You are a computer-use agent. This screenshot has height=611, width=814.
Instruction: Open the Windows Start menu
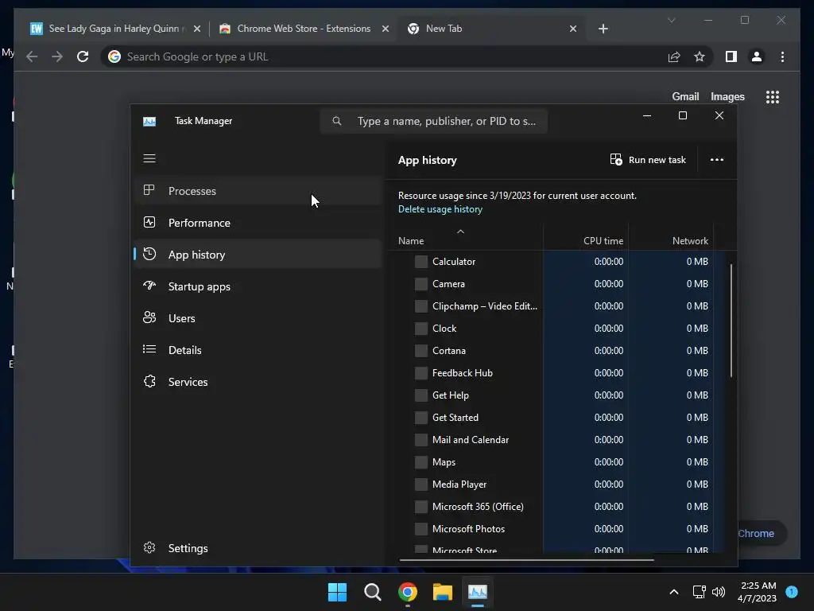337,592
